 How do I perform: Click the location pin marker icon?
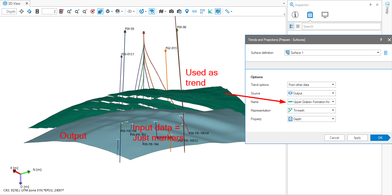187,11
